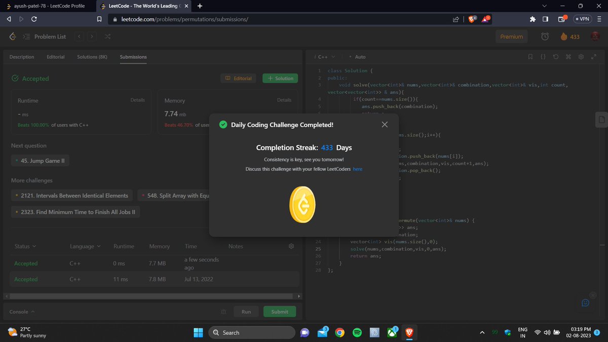Click the Premium button
The height and width of the screenshot is (342, 608).
click(x=512, y=36)
